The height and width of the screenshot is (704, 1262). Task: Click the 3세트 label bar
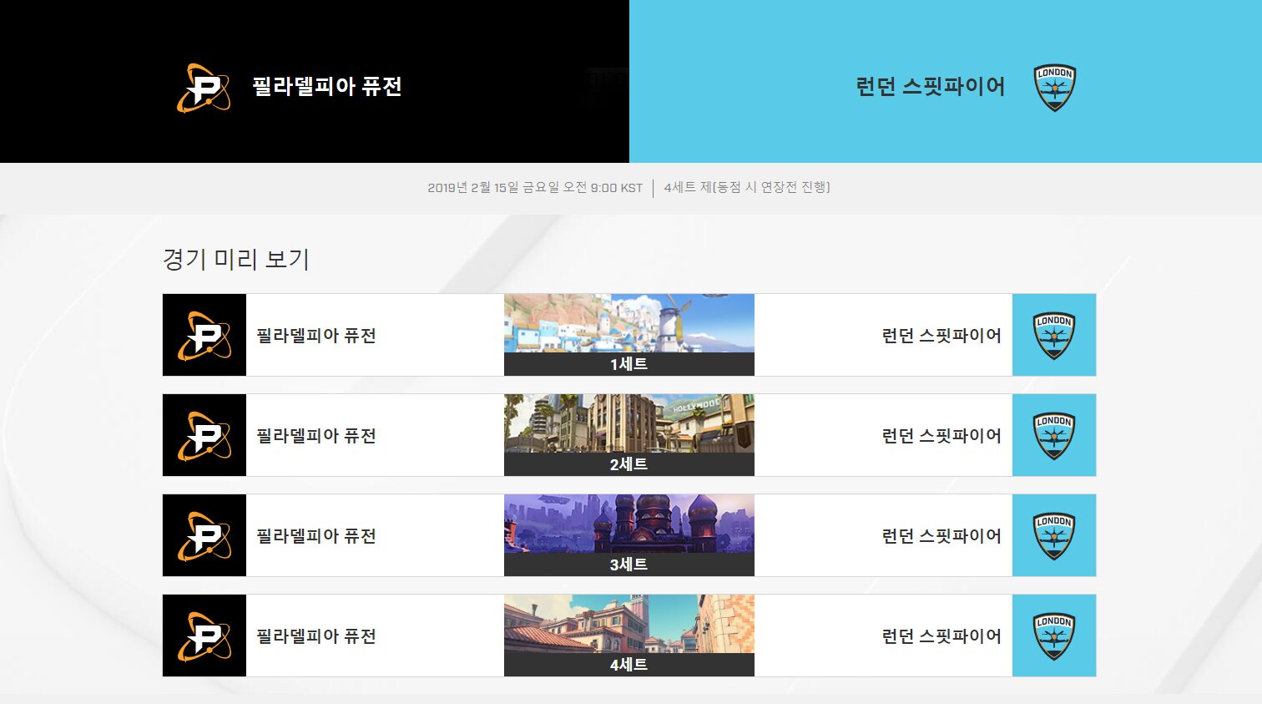click(x=629, y=565)
